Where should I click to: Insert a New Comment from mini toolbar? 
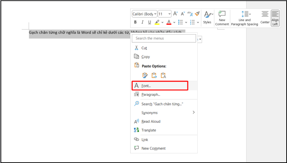(222, 17)
